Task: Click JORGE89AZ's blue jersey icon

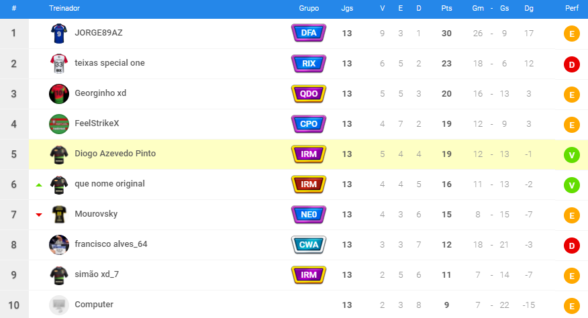Action: [59, 34]
